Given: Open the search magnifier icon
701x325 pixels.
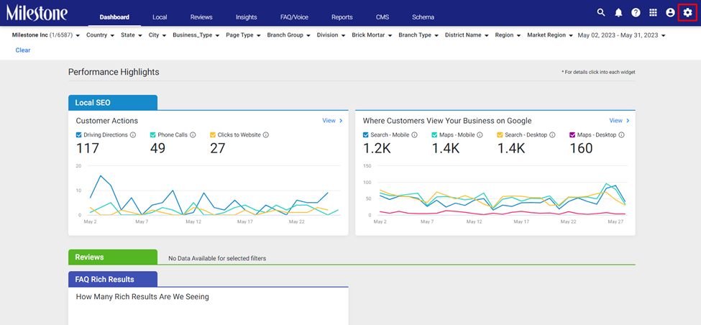Looking at the screenshot, I should [601, 13].
